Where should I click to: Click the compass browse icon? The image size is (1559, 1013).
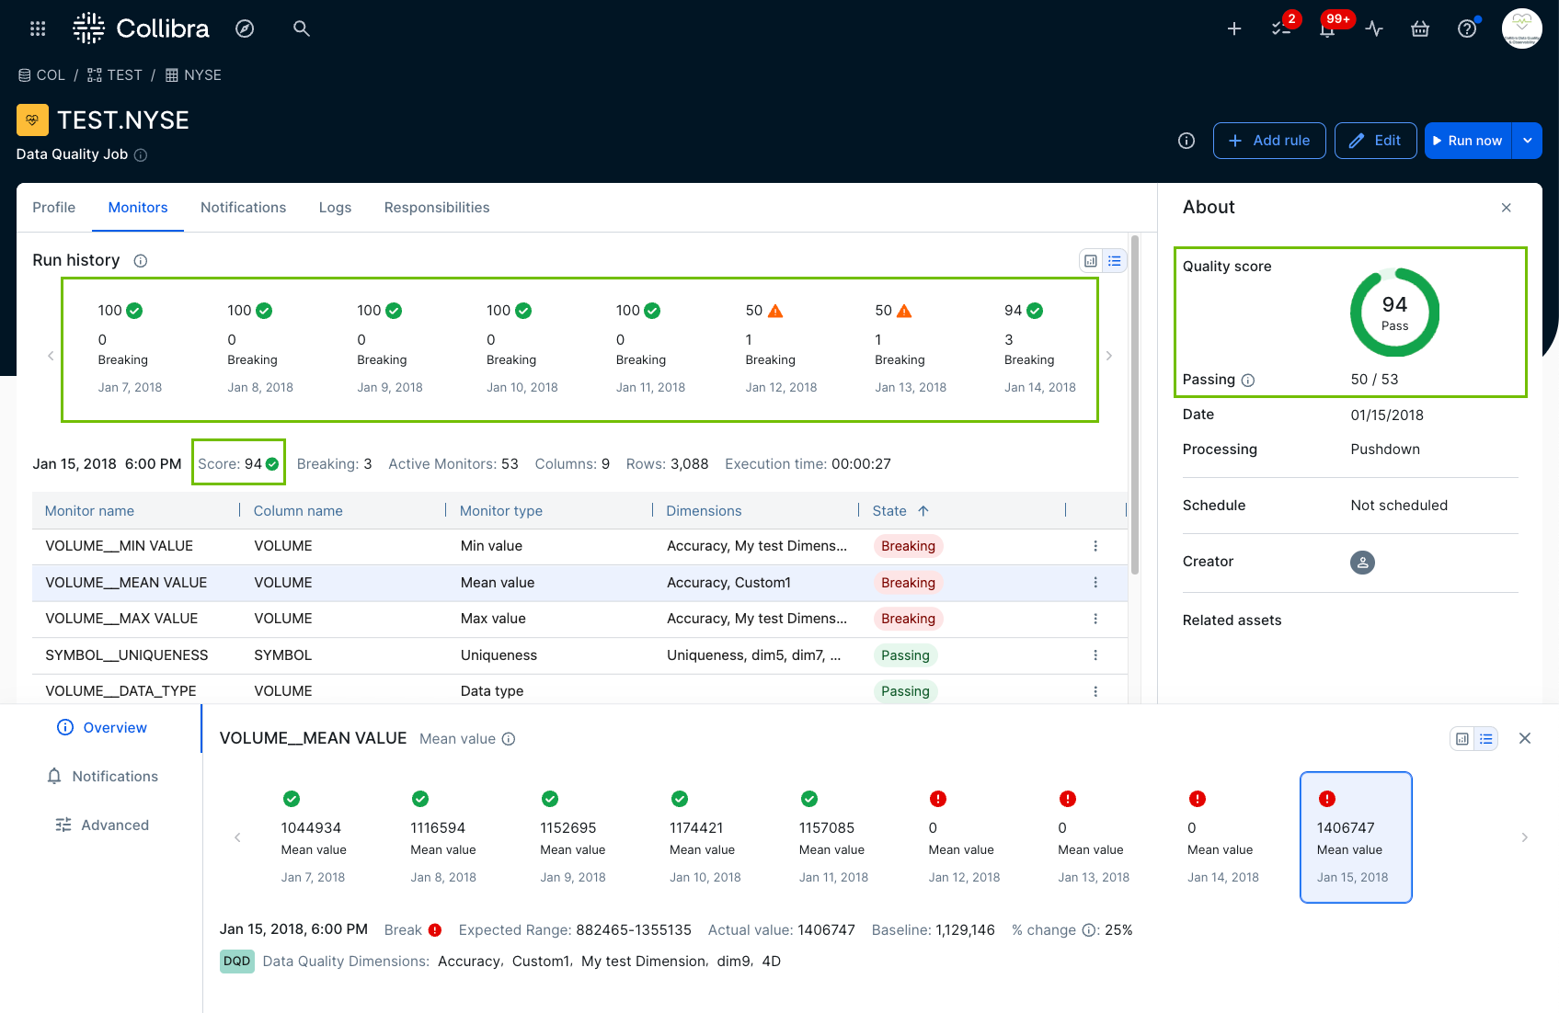point(245,28)
